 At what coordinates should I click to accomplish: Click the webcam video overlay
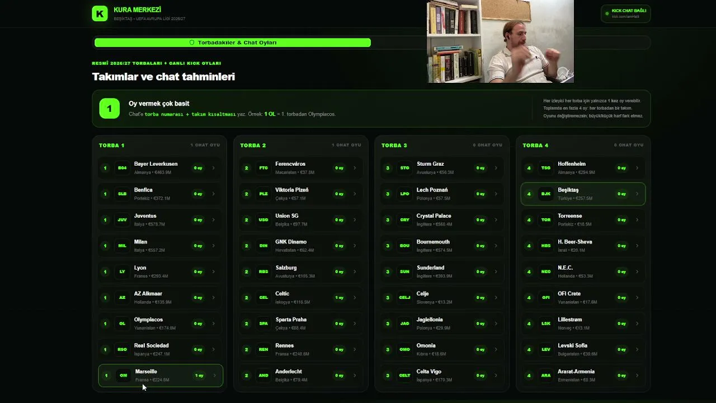[501, 41]
